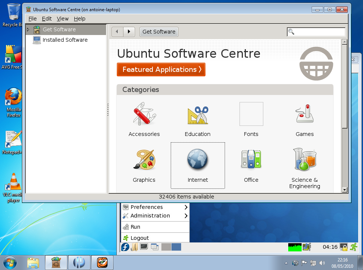
Task: Select Ubuntu Software Centre taskbar button
Action: pyautogui.click(x=56, y=263)
